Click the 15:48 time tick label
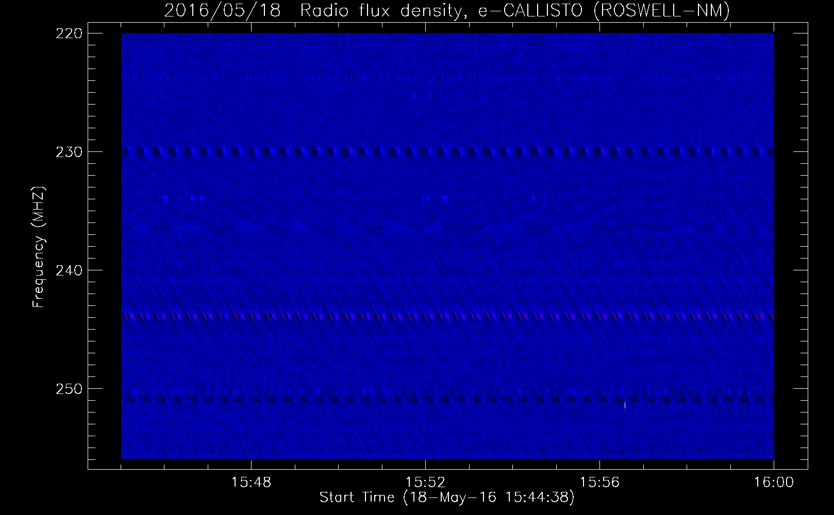Image resolution: width=834 pixels, height=515 pixels. (251, 483)
